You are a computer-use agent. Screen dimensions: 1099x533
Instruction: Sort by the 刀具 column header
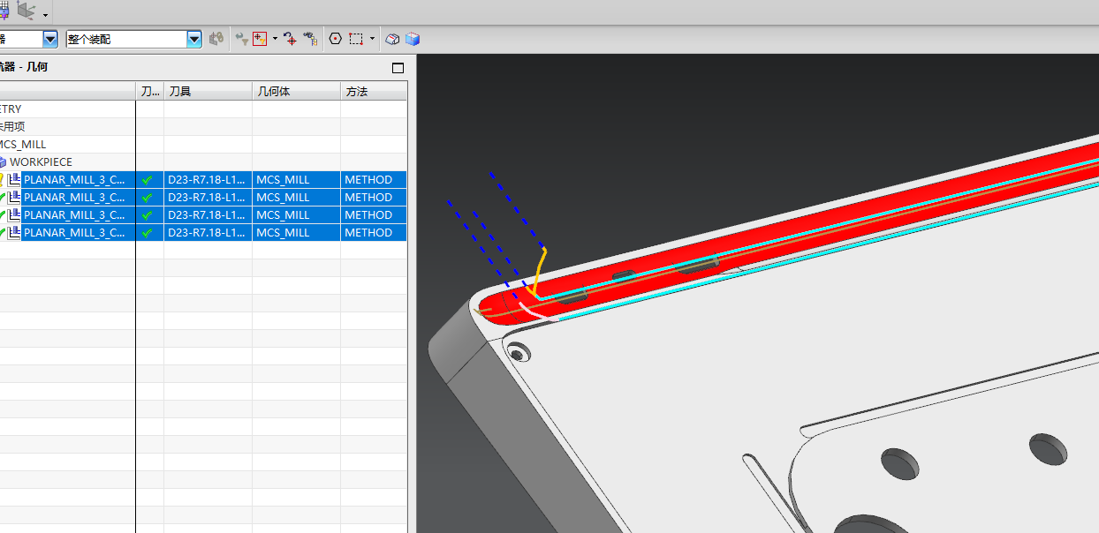click(x=208, y=91)
